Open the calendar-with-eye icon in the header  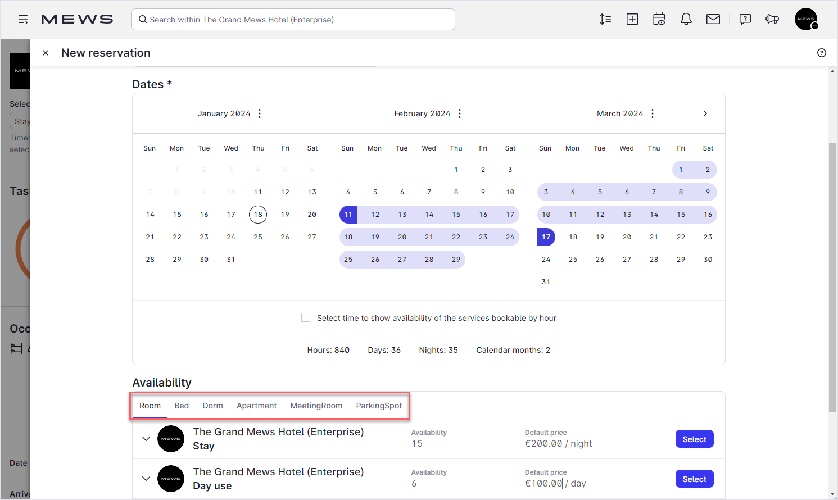pyautogui.click(x=659, y=19)
